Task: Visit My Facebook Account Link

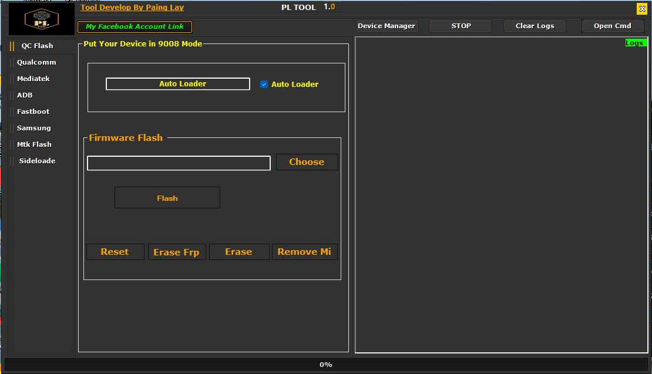Action: coord(134,26)
